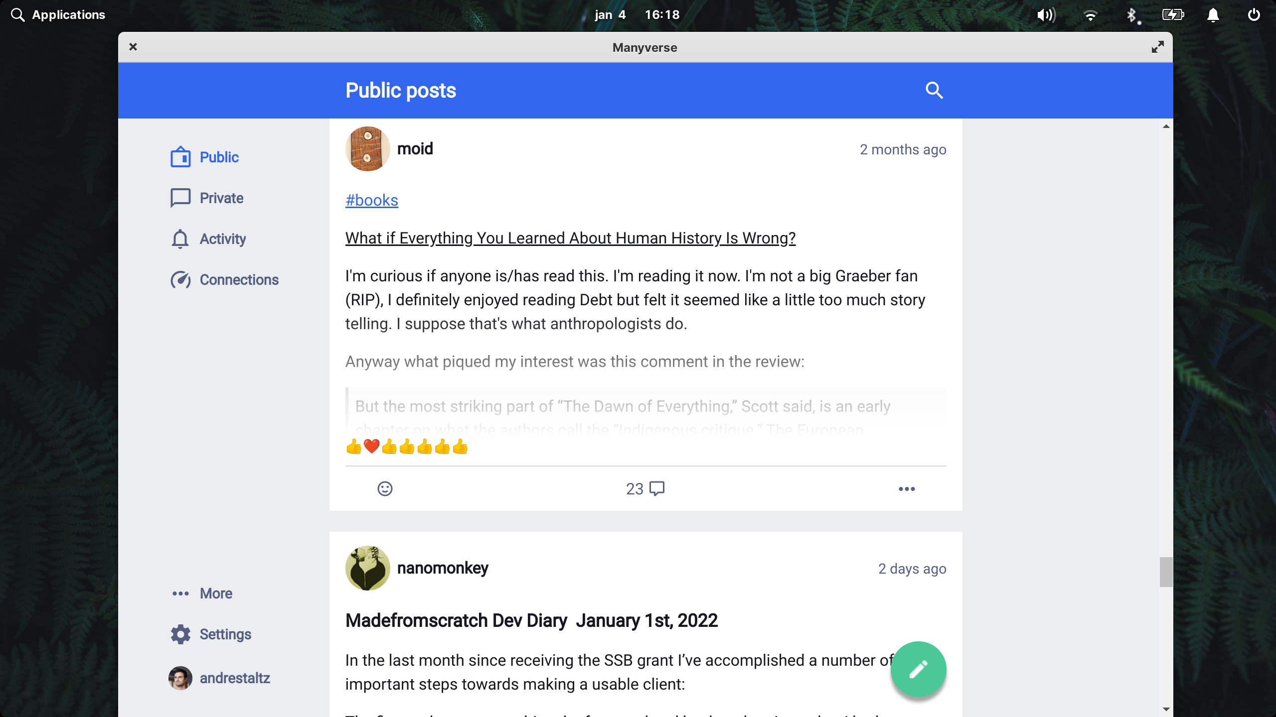Expand the More menu in sidebar
Image resolution: width=1276 pixels, height=717 pixels.
click(201, 593)
